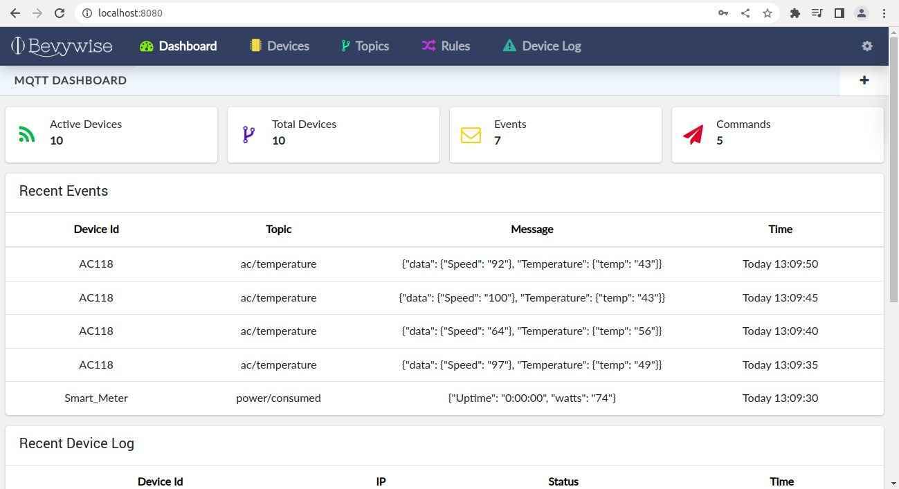Open the Device Log page
The height and width of the screenshot is (489, 899).
(x=551, y=46)
